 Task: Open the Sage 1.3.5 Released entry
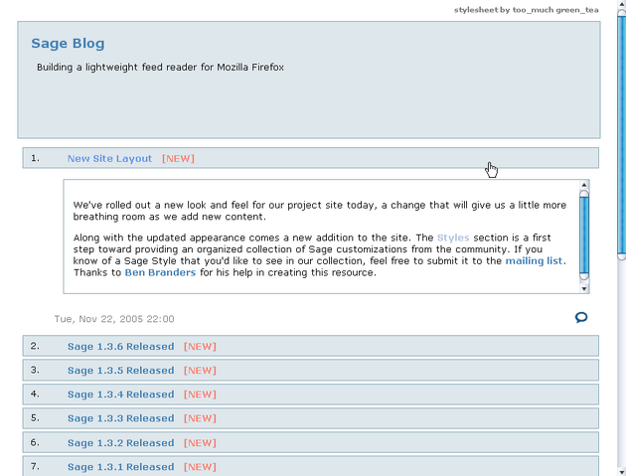click(120, 371)
